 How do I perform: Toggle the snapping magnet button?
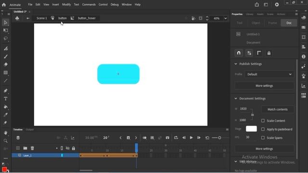tap(239, 53)
